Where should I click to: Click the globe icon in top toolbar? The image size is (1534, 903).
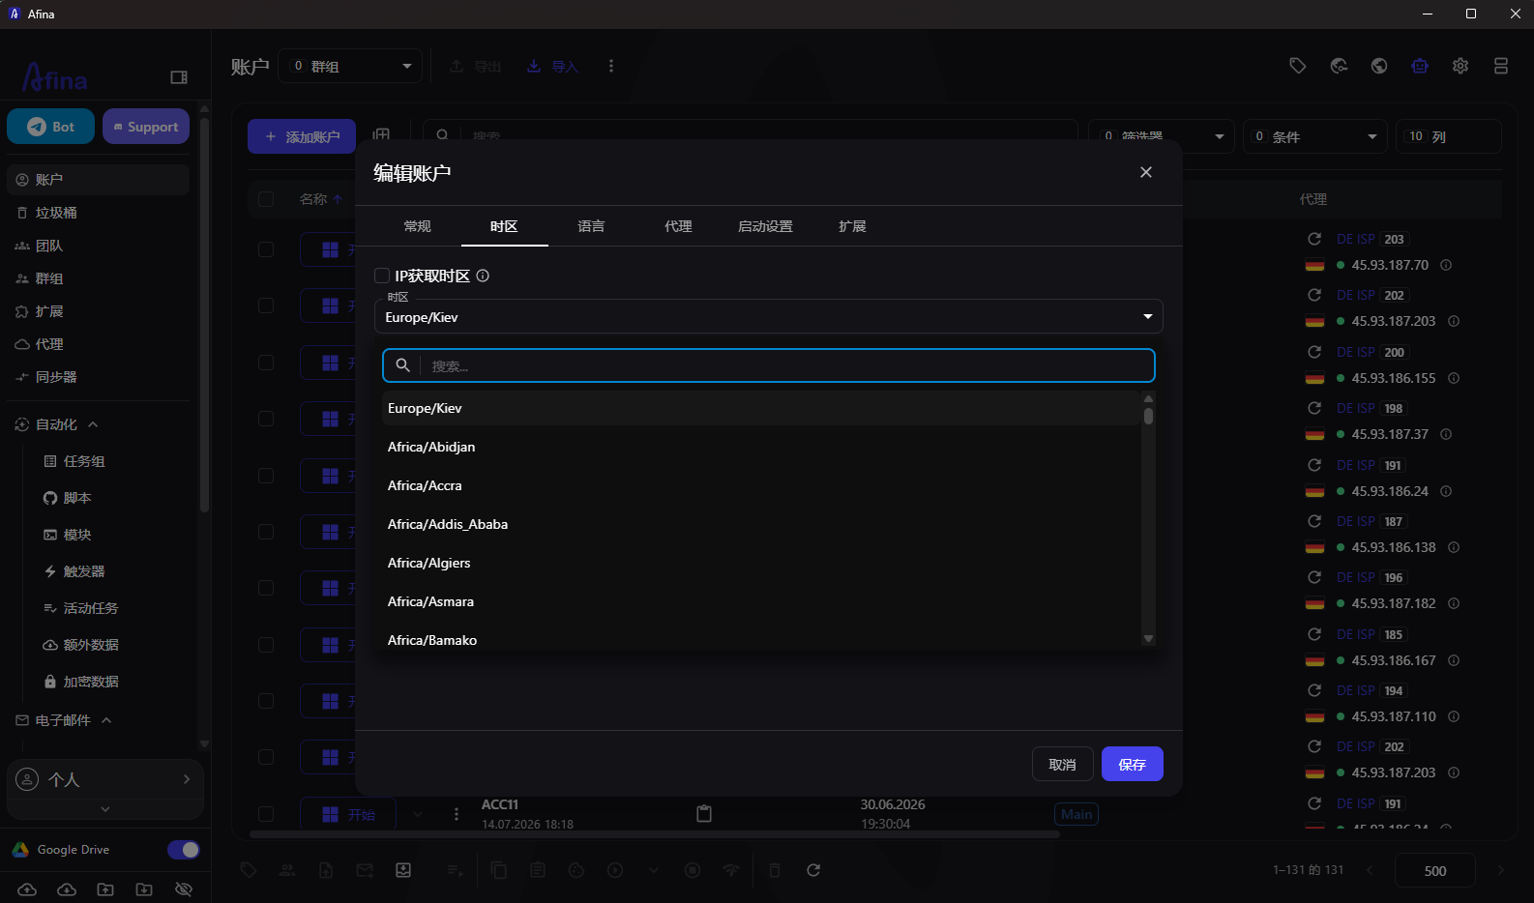[1379, 66]
